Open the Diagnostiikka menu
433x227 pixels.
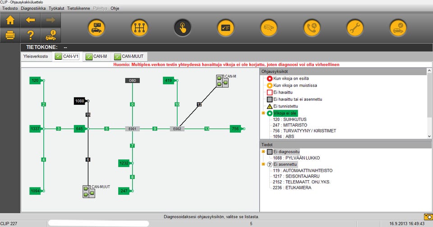[x=33, y=8]
